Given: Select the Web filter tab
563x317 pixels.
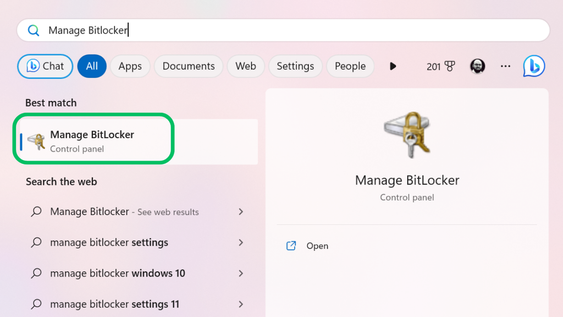Looking at the screenshot, I should (x=246, y=66).
